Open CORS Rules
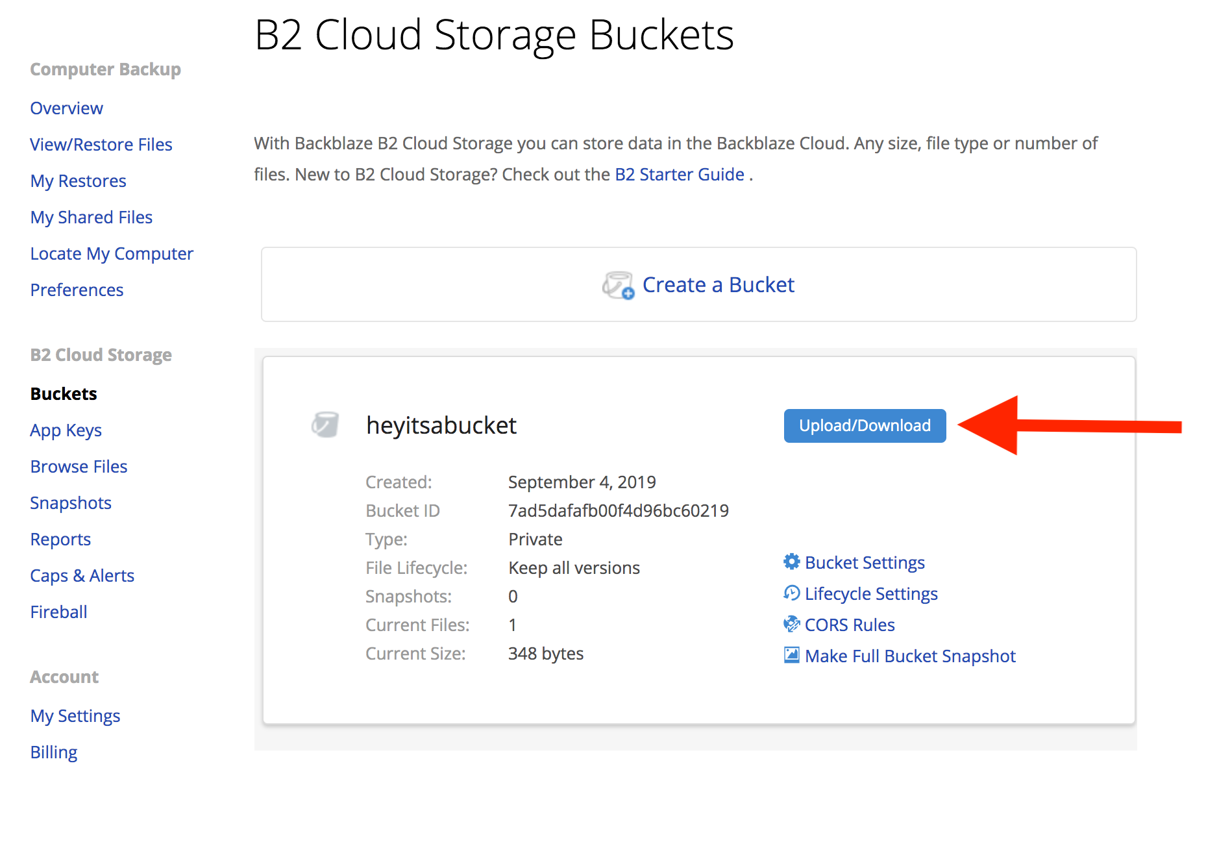 click(x=850, y=625)
